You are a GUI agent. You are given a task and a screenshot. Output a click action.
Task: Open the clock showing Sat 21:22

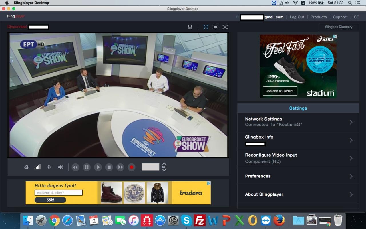tap(335, 3)
